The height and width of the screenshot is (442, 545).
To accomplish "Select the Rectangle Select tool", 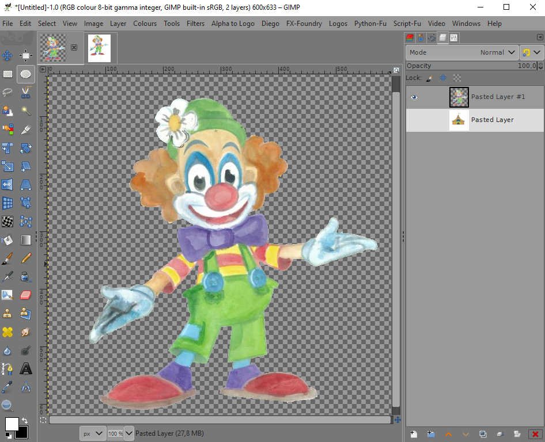I will click(x=7, y=74).
